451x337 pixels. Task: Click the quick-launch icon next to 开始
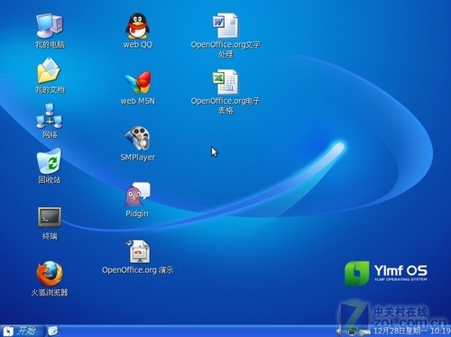53,331
